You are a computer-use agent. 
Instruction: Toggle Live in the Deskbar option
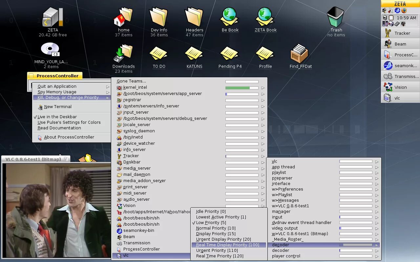point(72,117)
